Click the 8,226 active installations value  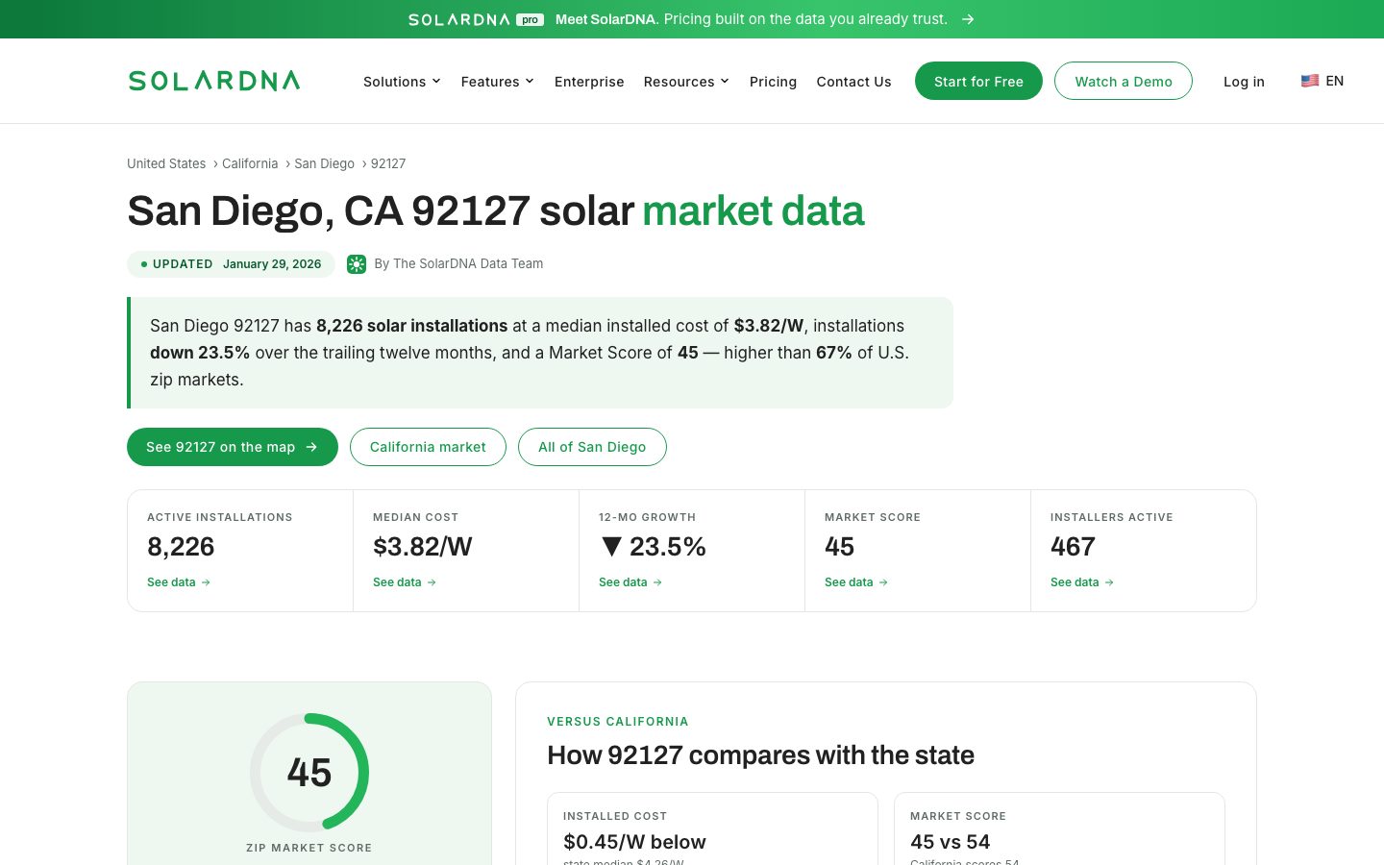(181, 547)
